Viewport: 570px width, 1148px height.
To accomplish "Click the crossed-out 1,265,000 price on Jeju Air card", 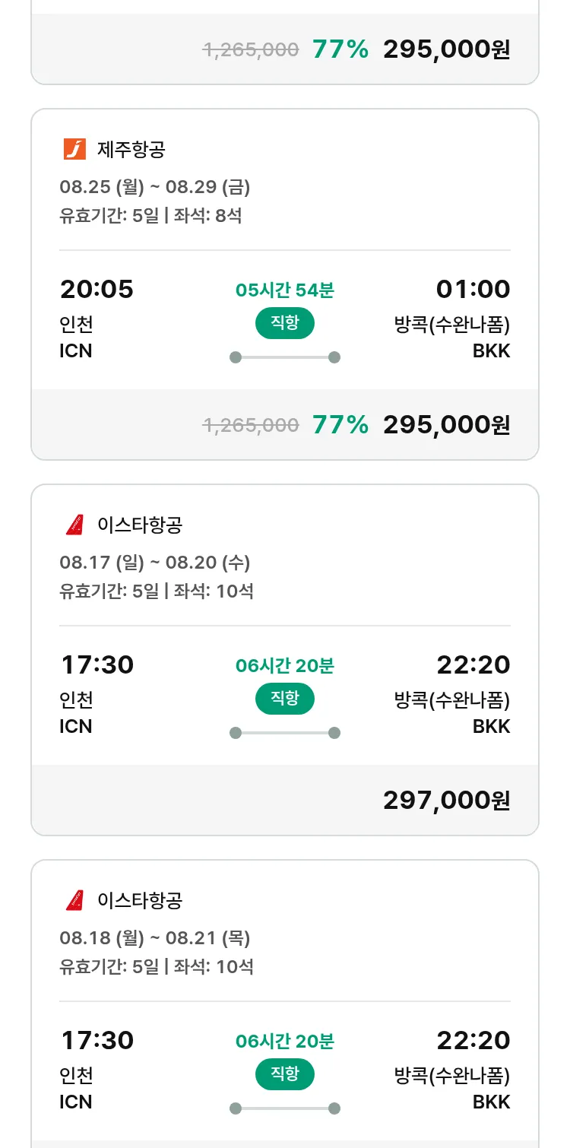I will point(250,425).
